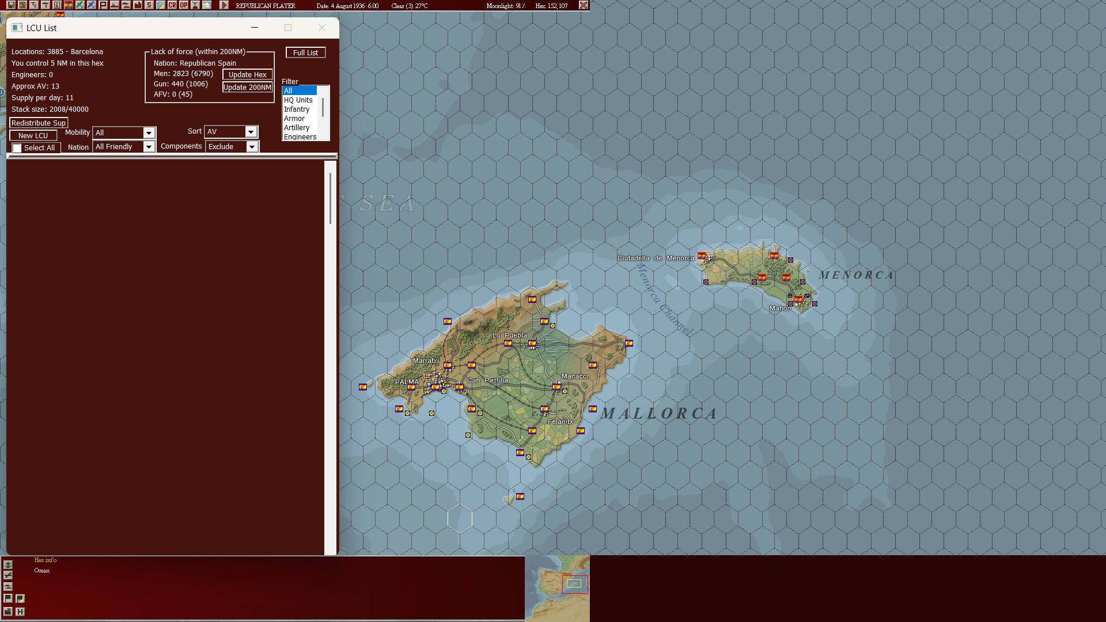
Task: Click the minimap viewport rectangle
Action: [574, 583]
